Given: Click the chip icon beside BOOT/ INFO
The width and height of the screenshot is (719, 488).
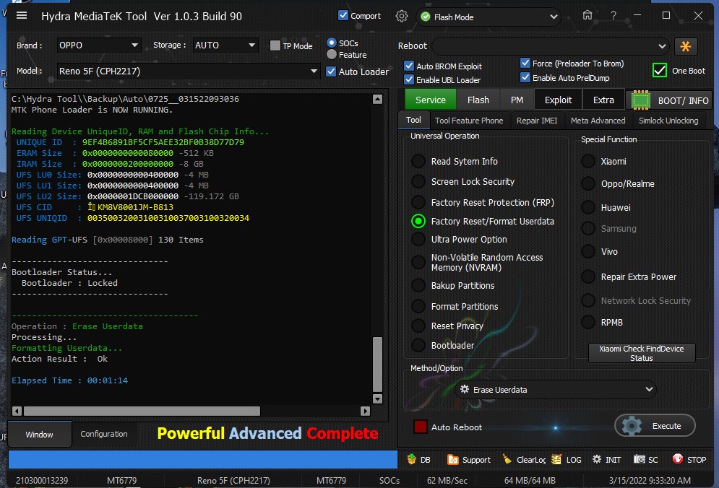Looking at the screenshot, I should (x=640, y=100).
